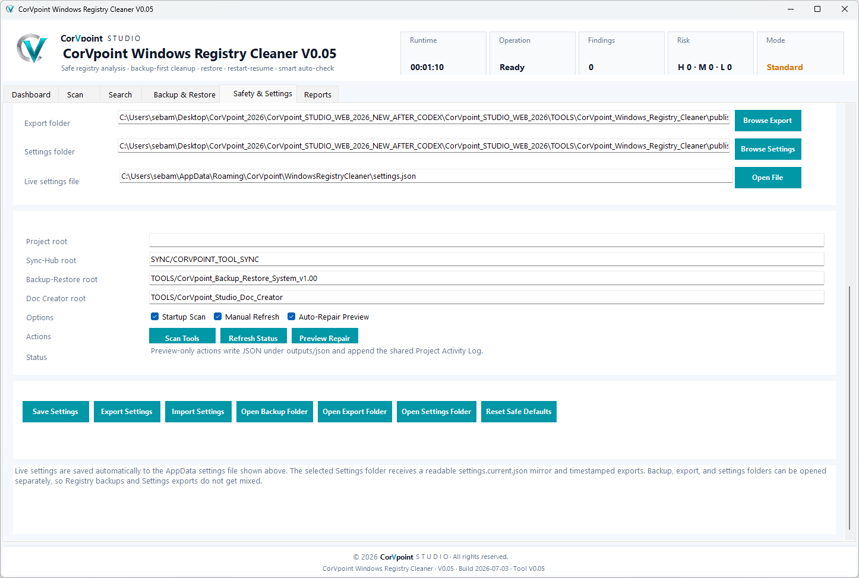Open the Reports tab

point(318,94)
